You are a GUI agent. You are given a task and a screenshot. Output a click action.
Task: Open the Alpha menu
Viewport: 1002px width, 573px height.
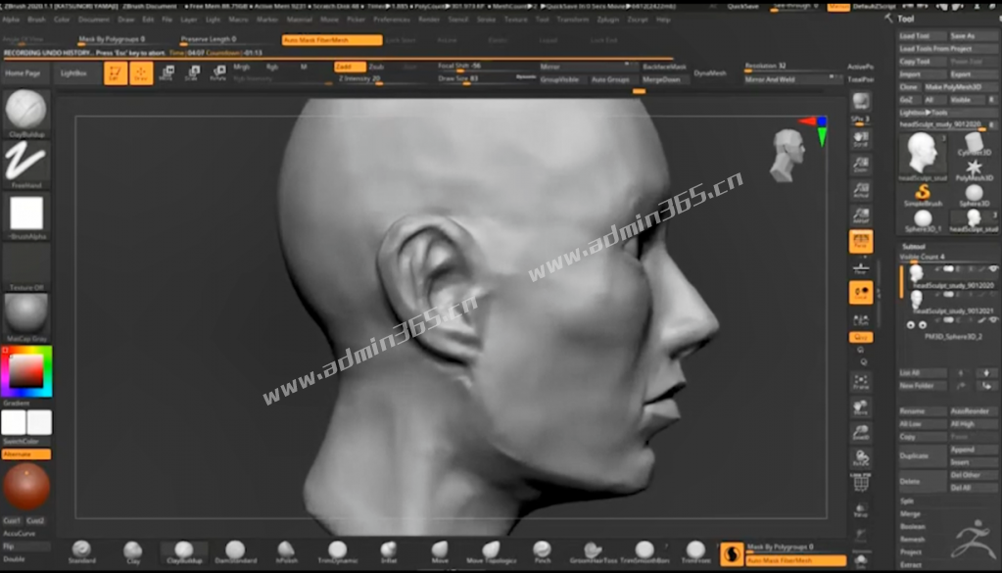pos(11,20)
